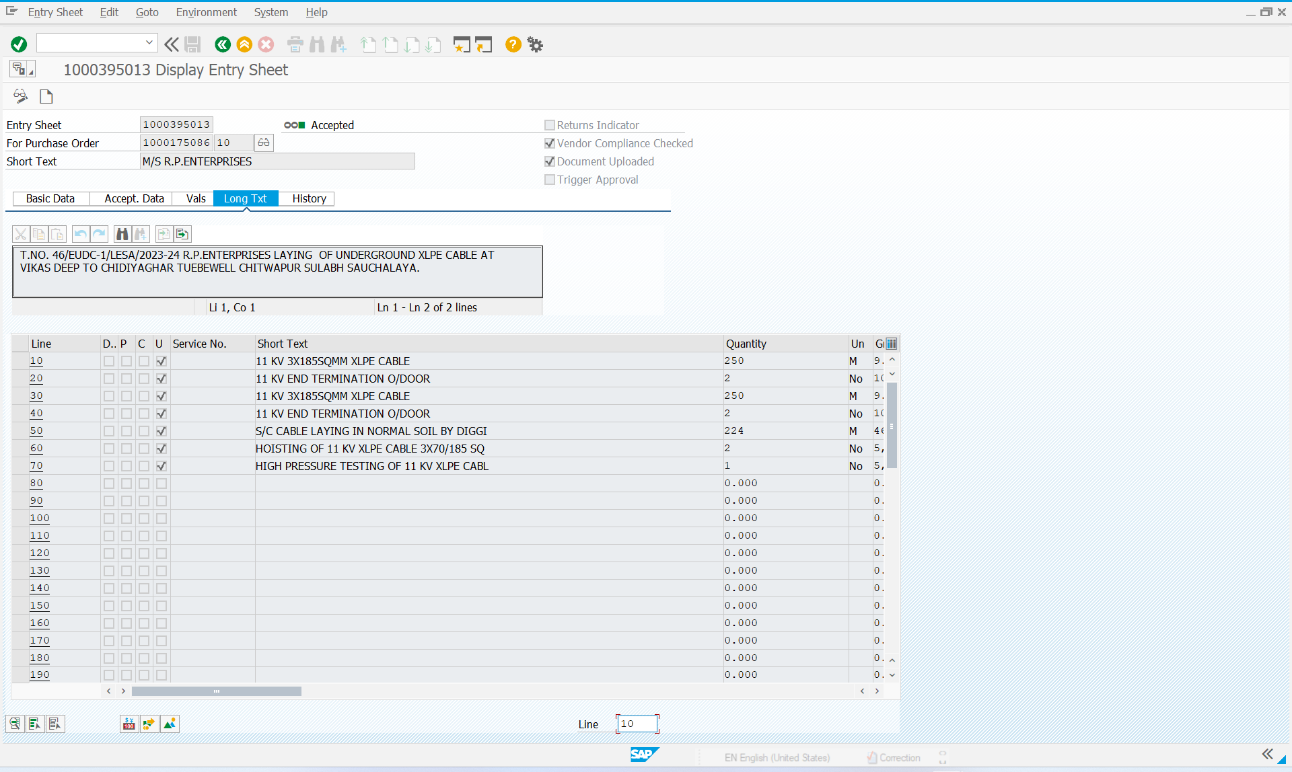1292x772 pixels.
Task: Switch to the History tab
Action: tap(309, 198)
